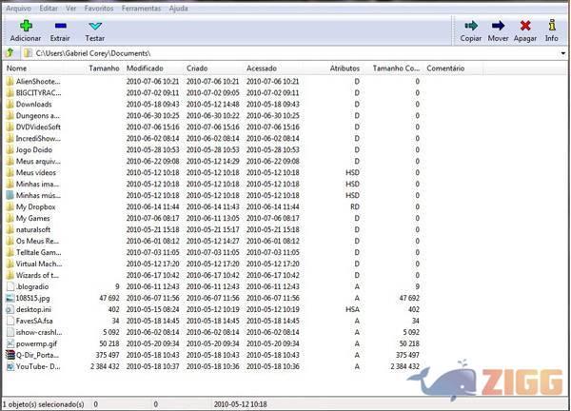The height and width of the screenshot is (411, 571).
Task: Expand the address bar path dropdown
Action: 563,53
